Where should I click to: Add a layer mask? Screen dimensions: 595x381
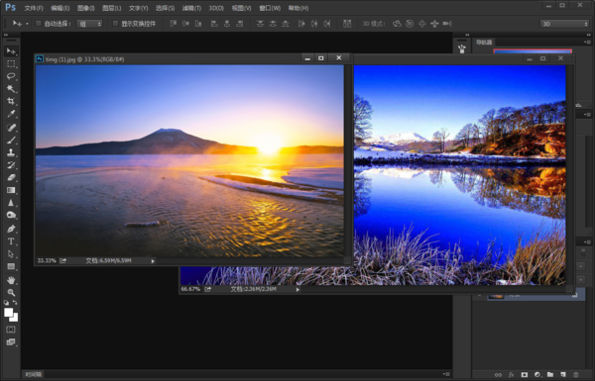pos(524,374)
